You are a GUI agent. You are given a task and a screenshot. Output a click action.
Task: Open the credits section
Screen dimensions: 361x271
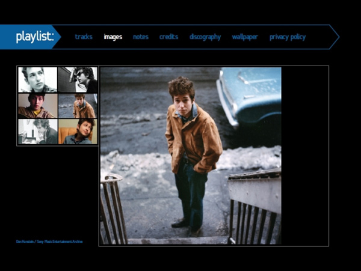pos(168,37)
